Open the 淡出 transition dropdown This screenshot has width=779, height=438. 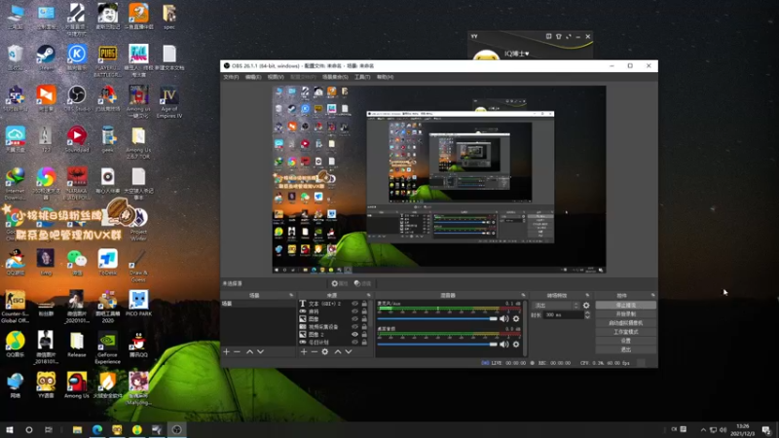click(555, 306)
